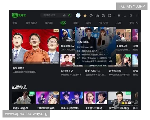Screen dimensions: 150x120
Task: Click 王牌第5季 title
Action: (x=122, y=46)
